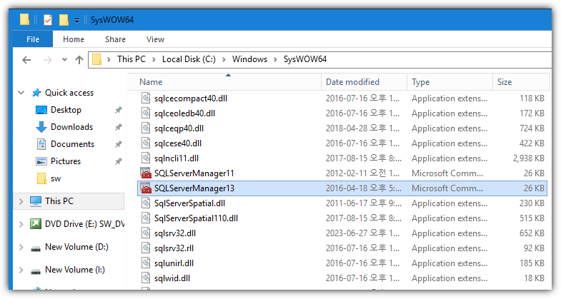
Task: Open the Customize Quick Access Toolbar dropdown
Action: (76, 21)
